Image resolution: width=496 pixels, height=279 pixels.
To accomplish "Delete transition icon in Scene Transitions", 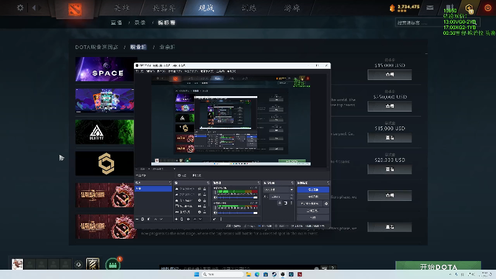I will [x=286, y=203].
